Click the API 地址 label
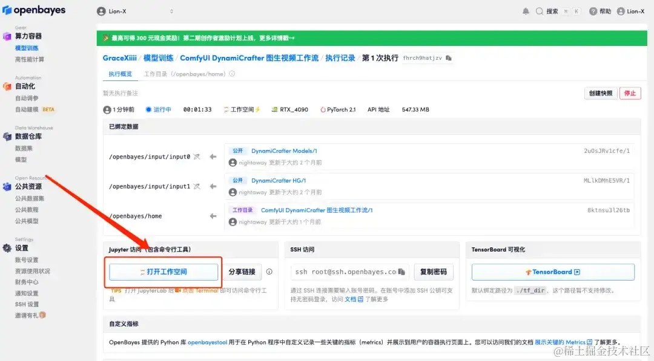The image size is (654, 361). (x=378, y=109)
